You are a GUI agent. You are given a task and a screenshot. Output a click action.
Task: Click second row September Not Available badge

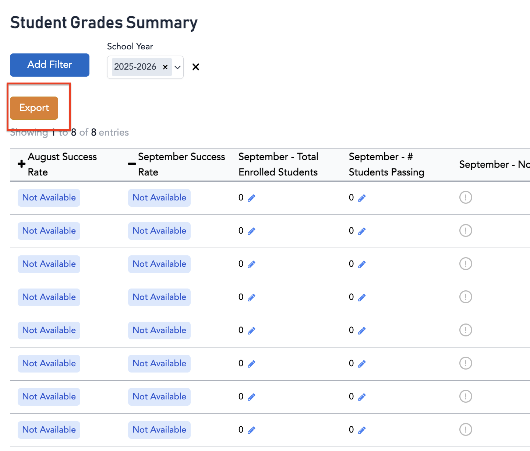click(159, 231)
